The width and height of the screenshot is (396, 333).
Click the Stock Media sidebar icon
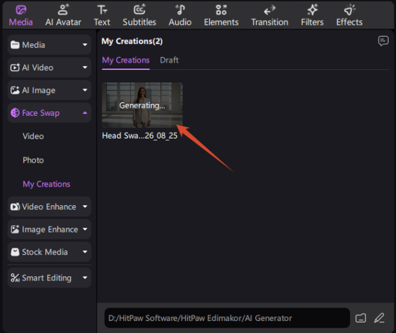point(15,252)
